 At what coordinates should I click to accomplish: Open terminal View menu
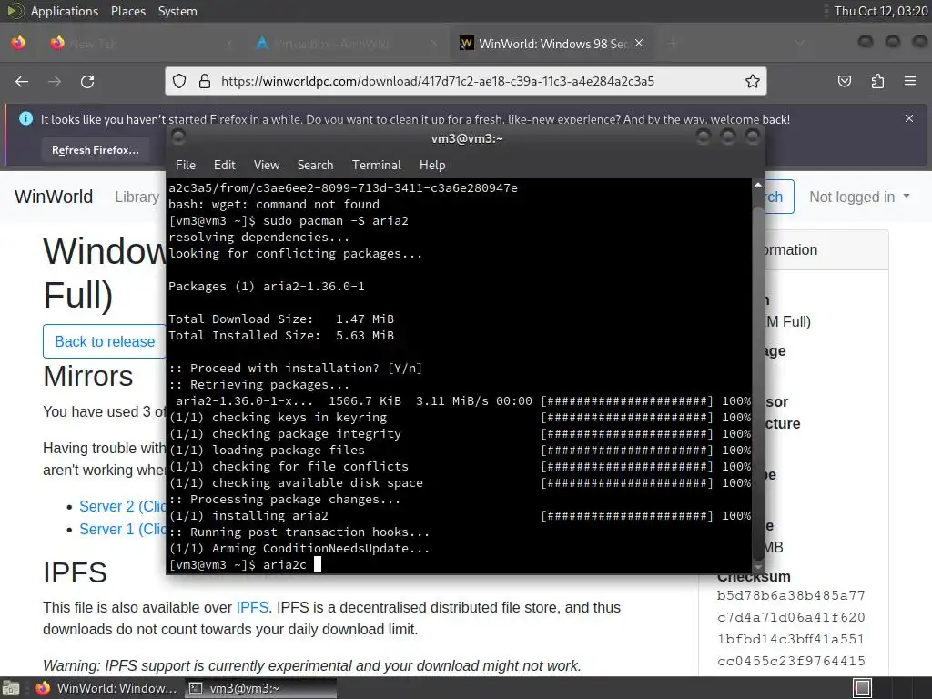(267, 165)
